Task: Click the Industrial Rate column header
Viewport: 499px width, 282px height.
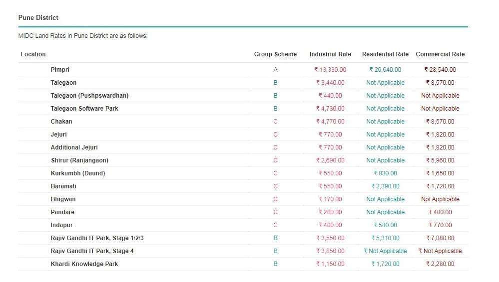Action: coord(330,54)
